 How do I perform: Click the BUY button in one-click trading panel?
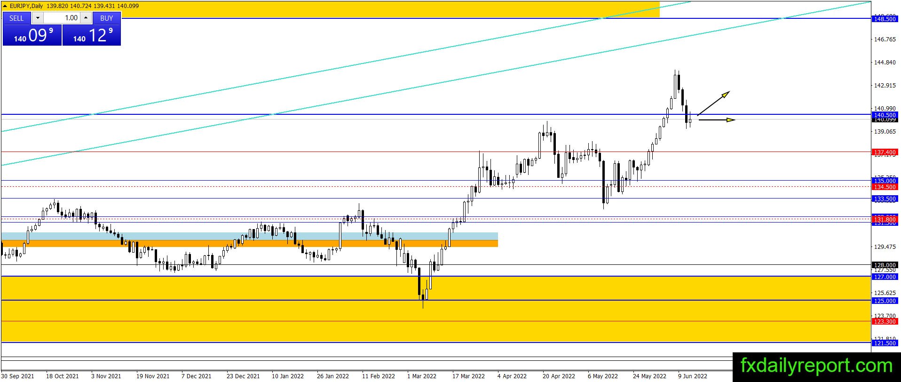pos(107,18)
